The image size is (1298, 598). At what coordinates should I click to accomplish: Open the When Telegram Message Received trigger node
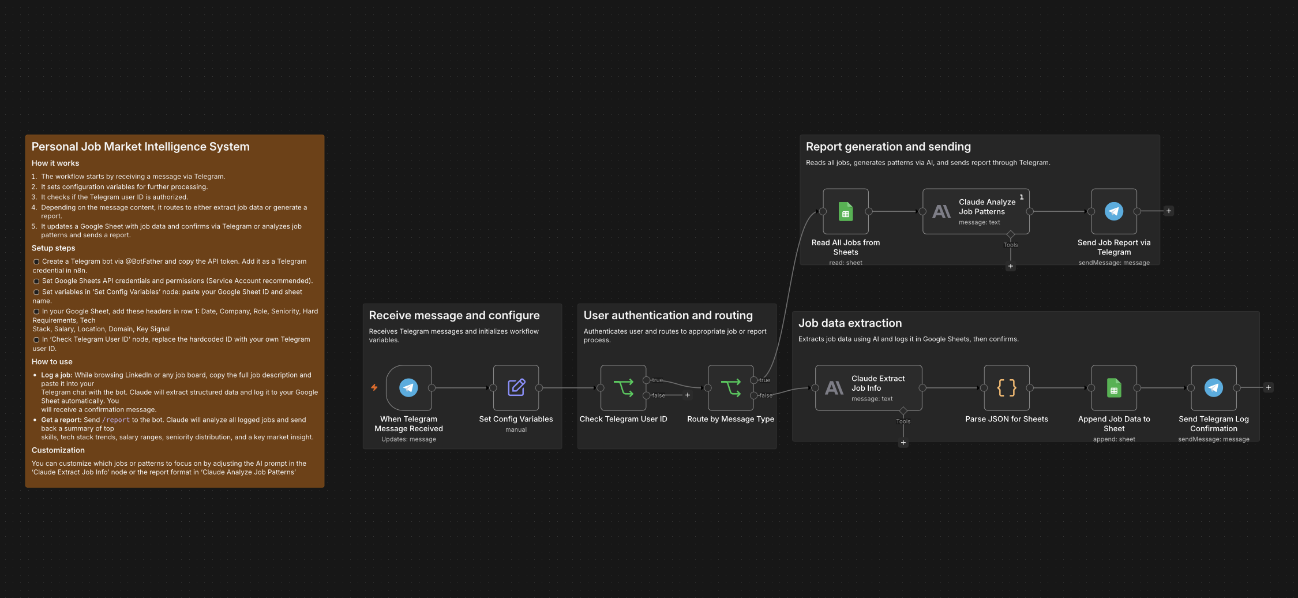(x=408, y=387)
